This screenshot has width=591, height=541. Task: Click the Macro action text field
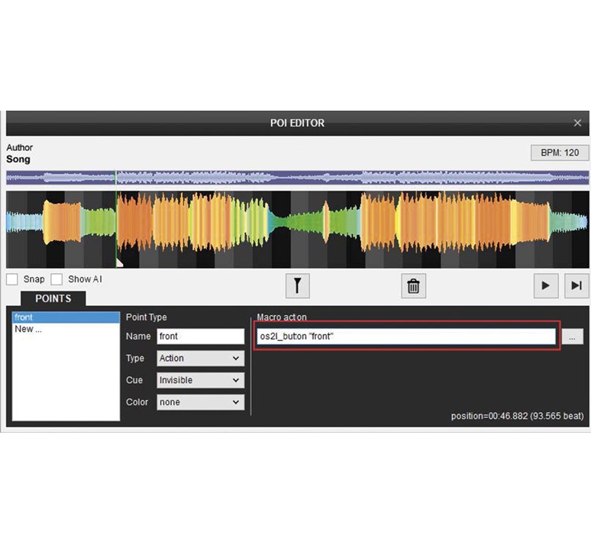(406, 337)
